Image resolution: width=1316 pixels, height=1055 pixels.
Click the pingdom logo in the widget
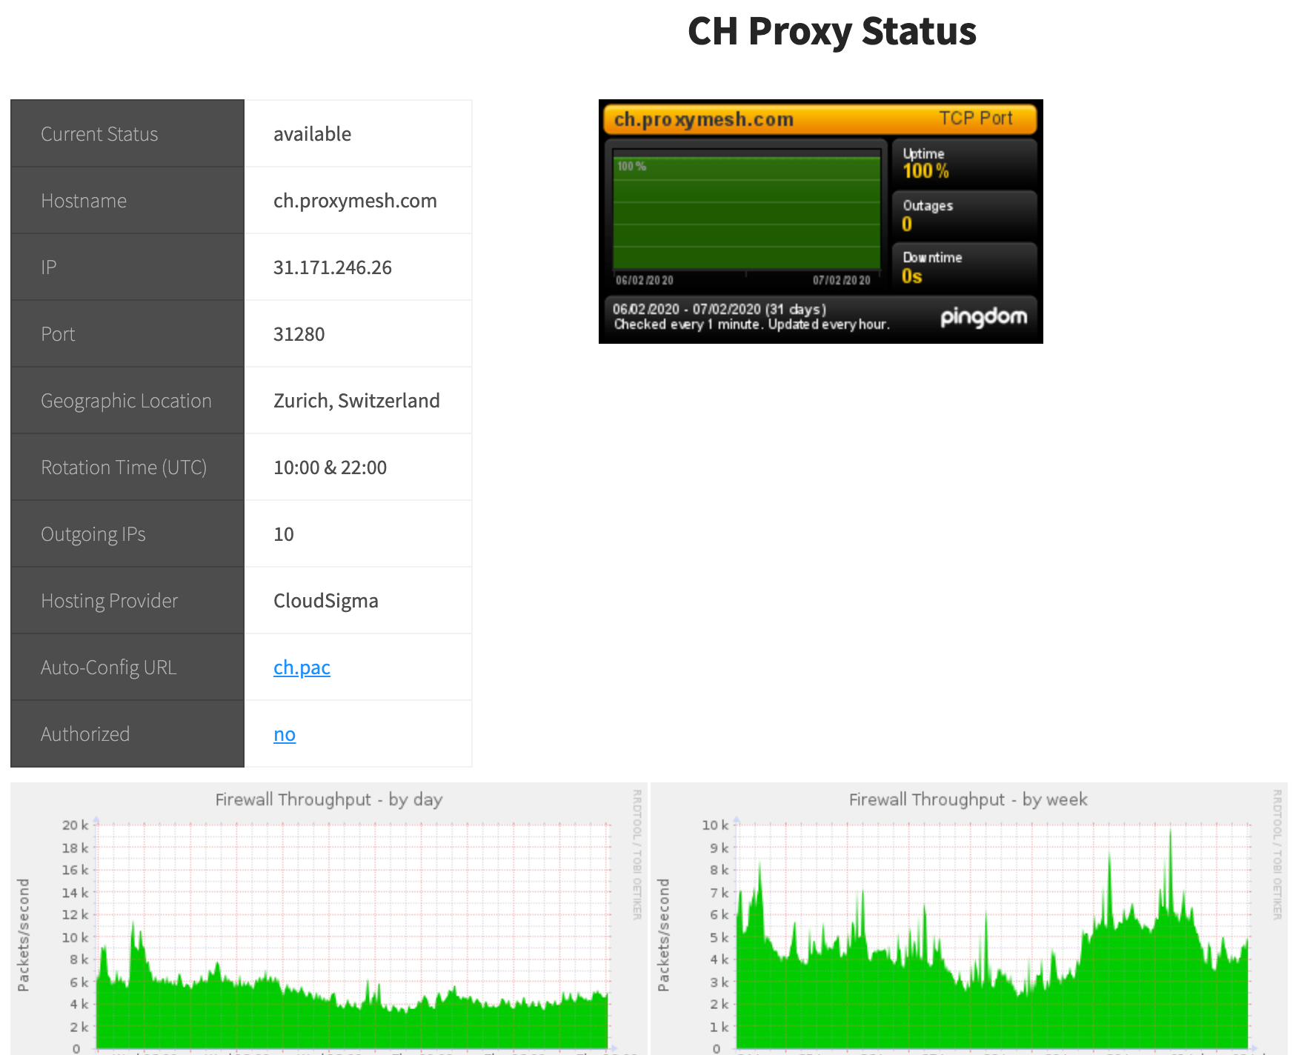point(983,317)
